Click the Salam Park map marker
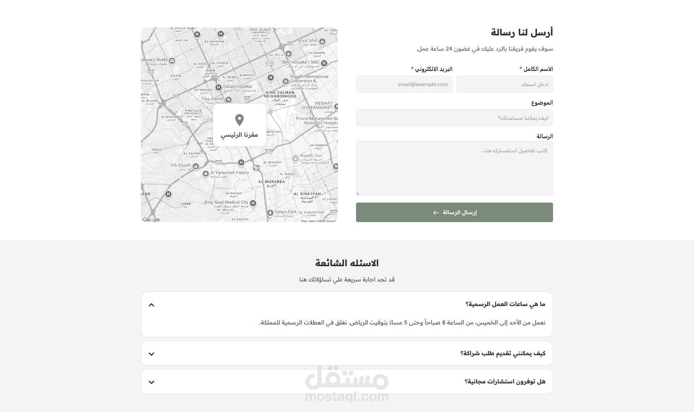 270,213
